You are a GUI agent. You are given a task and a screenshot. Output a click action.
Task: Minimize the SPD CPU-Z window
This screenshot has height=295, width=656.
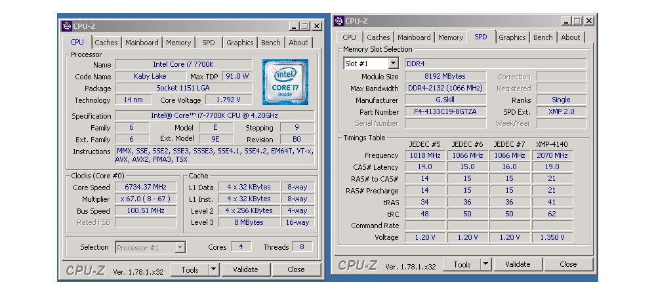click(566, 21)
